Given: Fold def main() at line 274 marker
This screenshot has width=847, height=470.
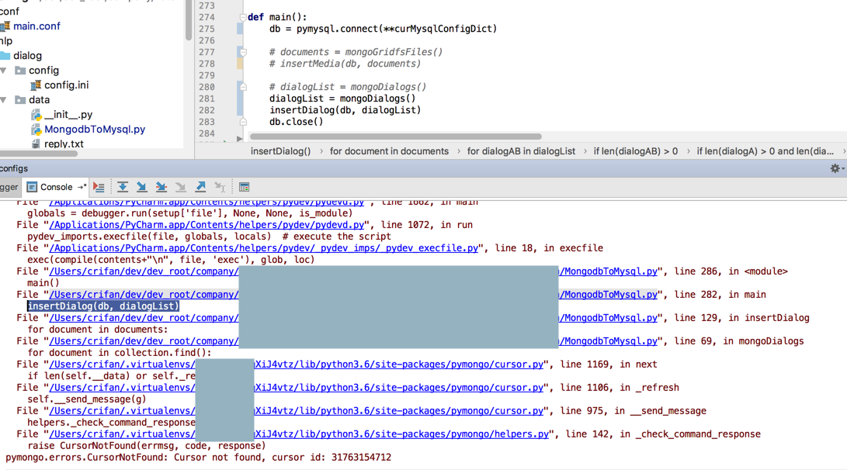Looking at the screenshot, I should coord(243,17).
